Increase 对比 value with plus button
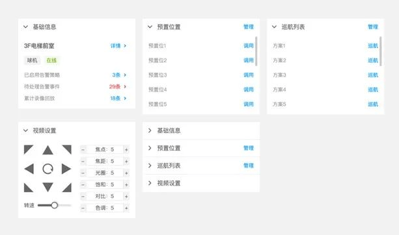The image size is (399, 235). pyautogui.click(x=126, y=197)
